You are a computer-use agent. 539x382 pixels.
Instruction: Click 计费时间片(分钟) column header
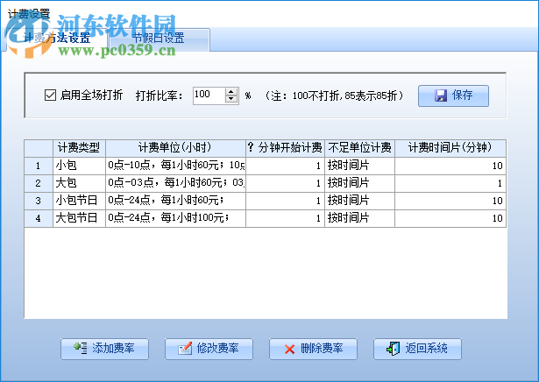450,148
